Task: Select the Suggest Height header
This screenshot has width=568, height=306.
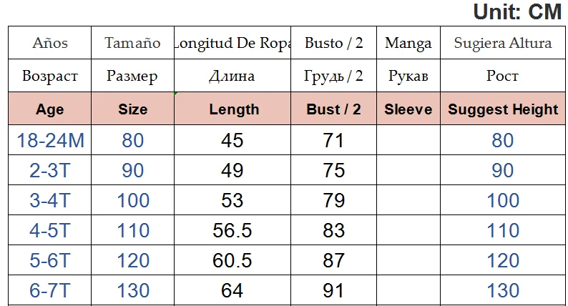Action: [x=503, y=109]
